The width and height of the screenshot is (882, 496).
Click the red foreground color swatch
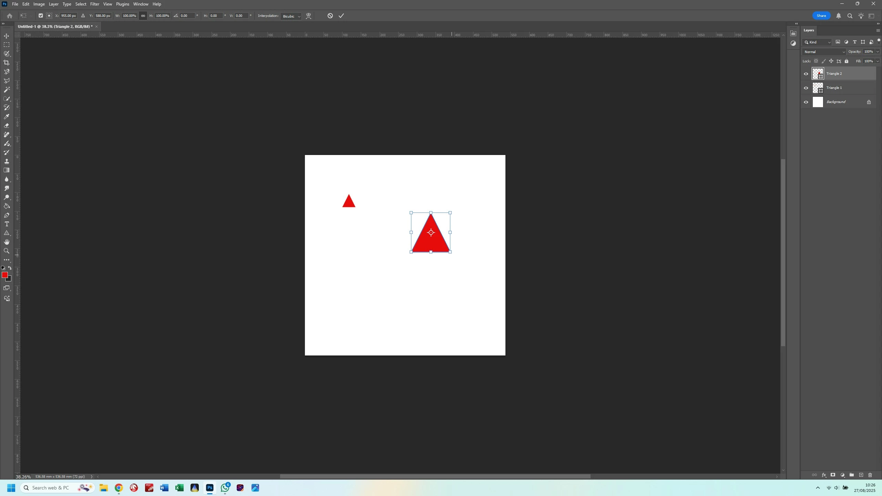[4, 275]
